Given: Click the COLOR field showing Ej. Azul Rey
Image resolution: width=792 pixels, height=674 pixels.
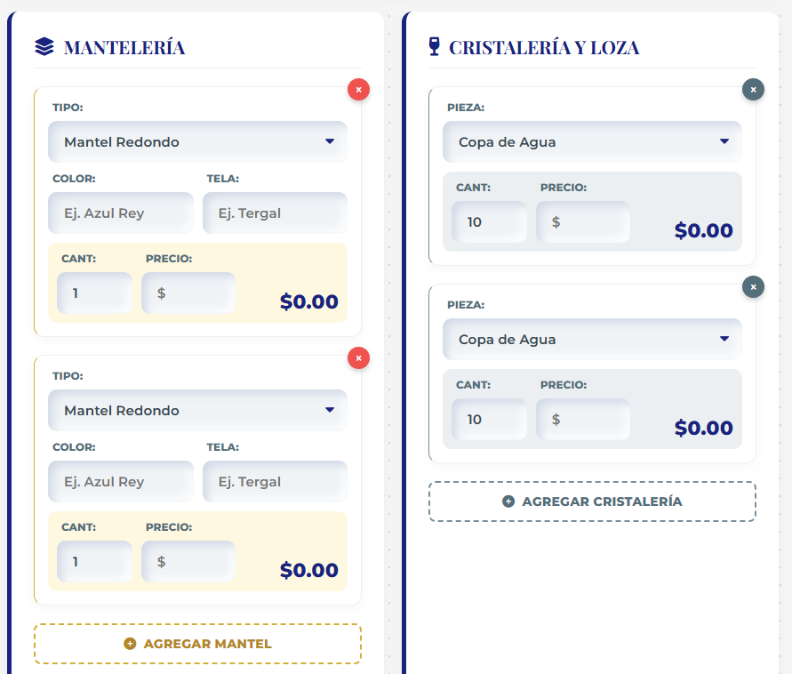Looking at the screenshot, I should (120, 213).
